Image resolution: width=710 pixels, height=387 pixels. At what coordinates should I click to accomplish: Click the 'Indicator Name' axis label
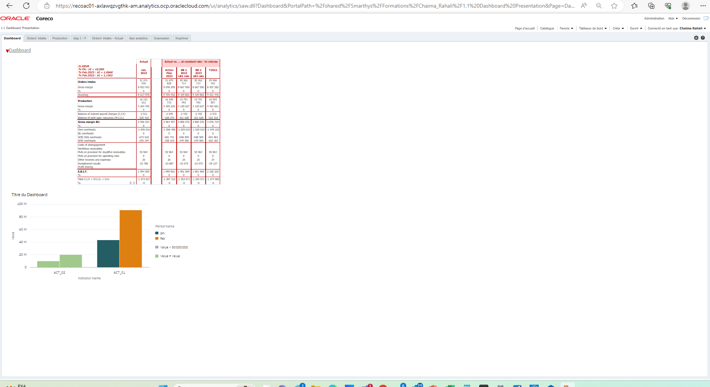pos(89,278)
